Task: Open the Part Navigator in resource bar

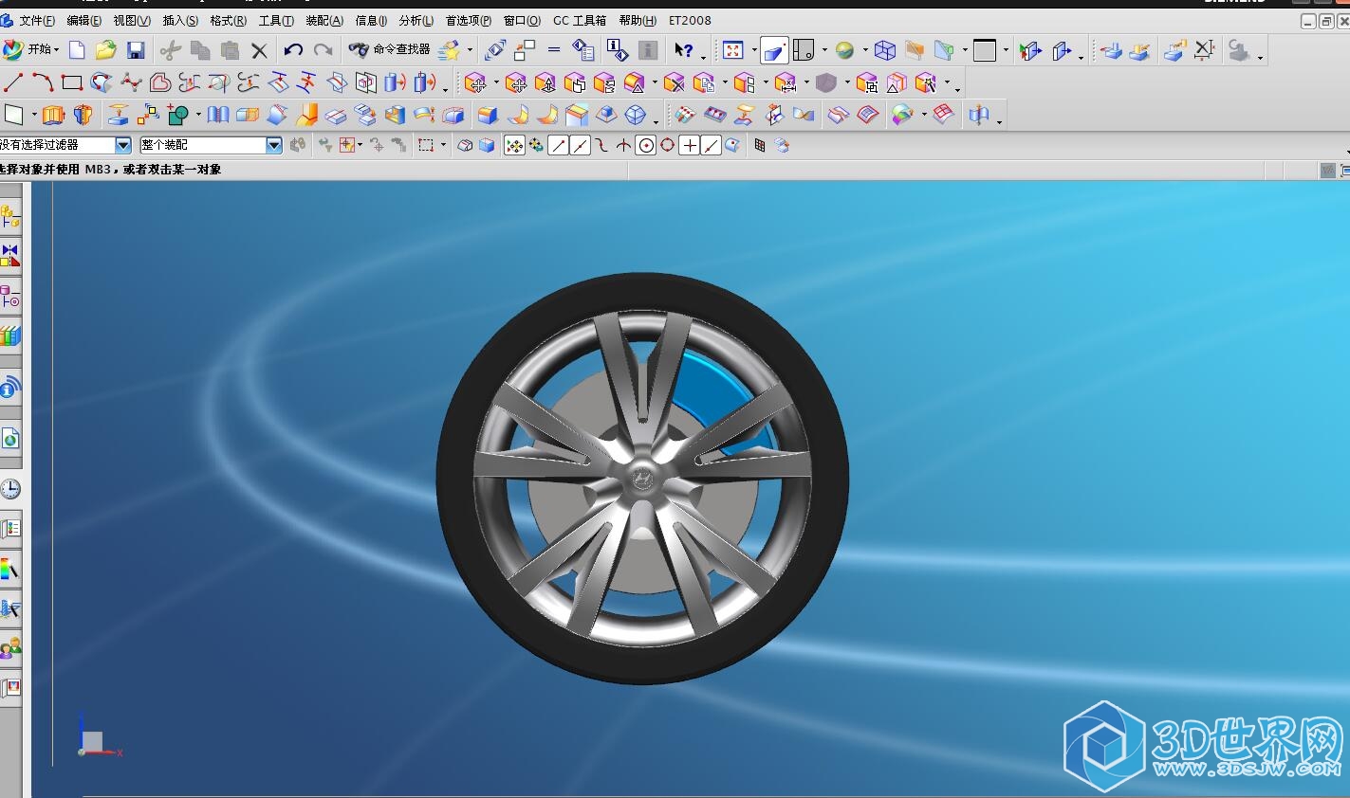Action: [10, 298]
